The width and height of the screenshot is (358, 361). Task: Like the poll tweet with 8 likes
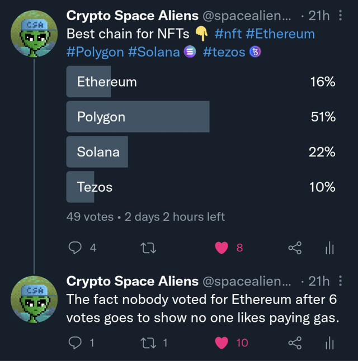click(222, 248)
